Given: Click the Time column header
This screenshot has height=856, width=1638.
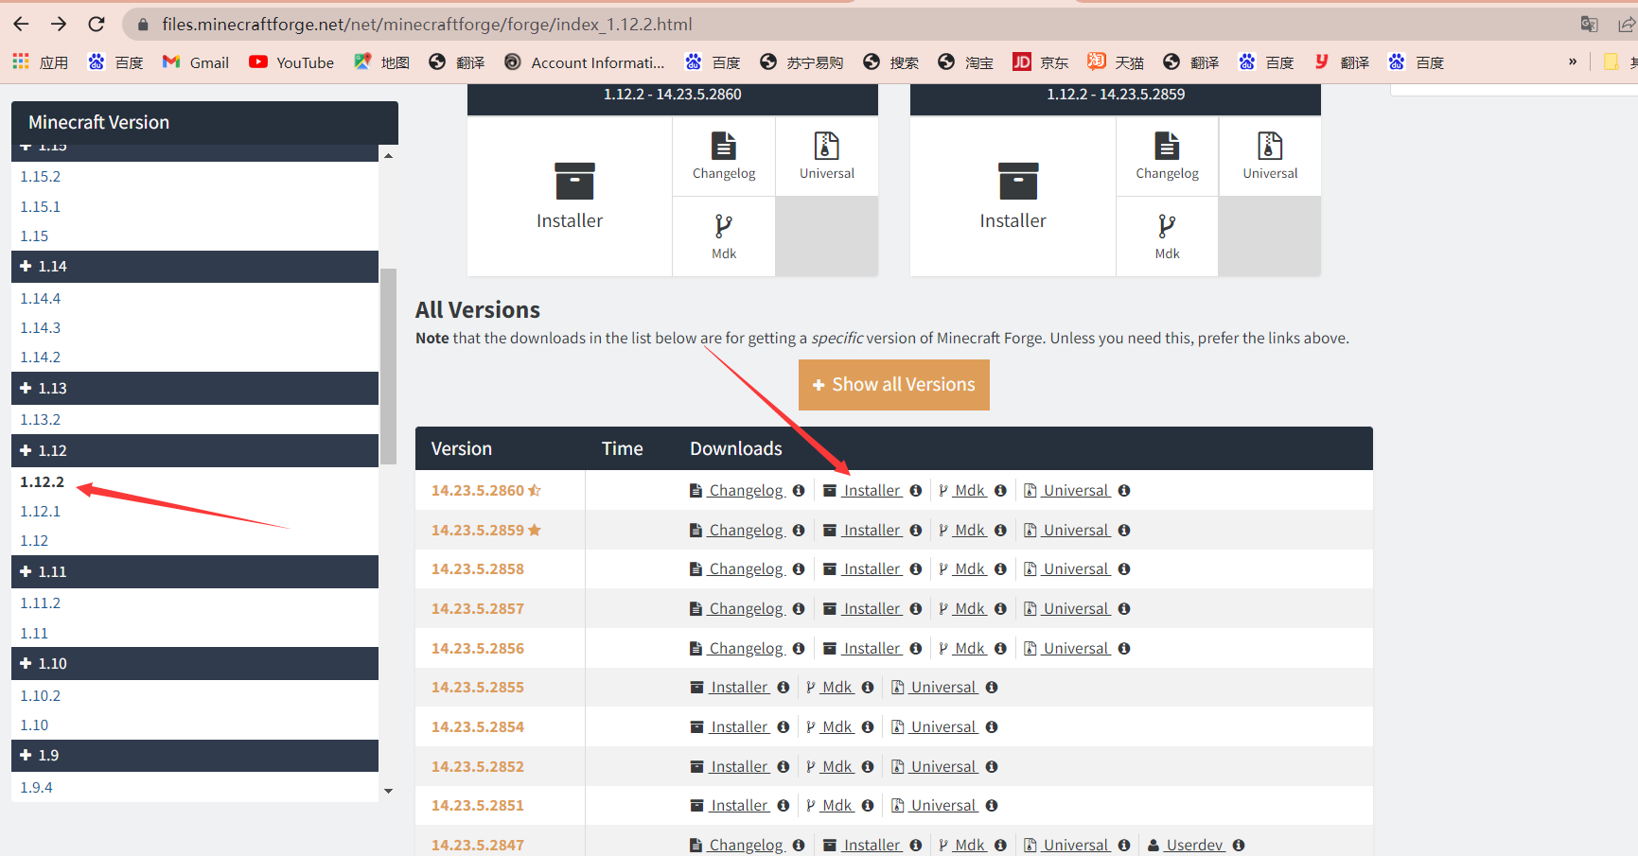Looking at the screenshot, I should point(623,449).
